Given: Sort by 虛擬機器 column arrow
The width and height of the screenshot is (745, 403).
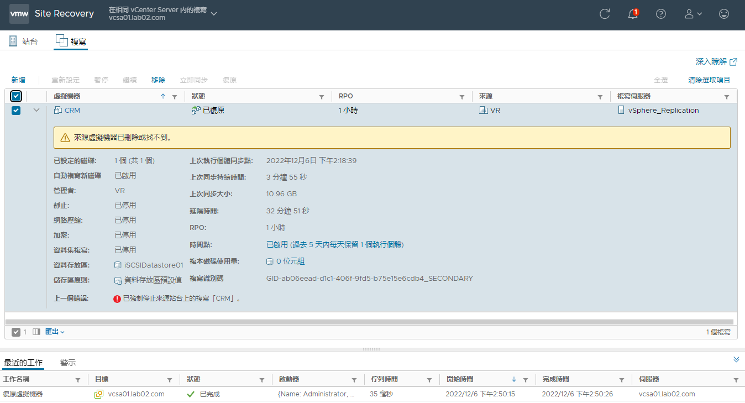Looking at the screenshot, I should [162, 96].
